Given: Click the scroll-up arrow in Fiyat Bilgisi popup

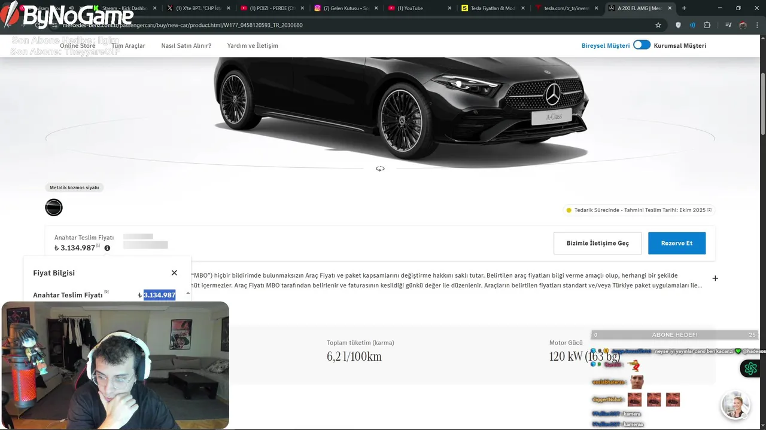Looking at the screenshot, I should click(188, 293).
